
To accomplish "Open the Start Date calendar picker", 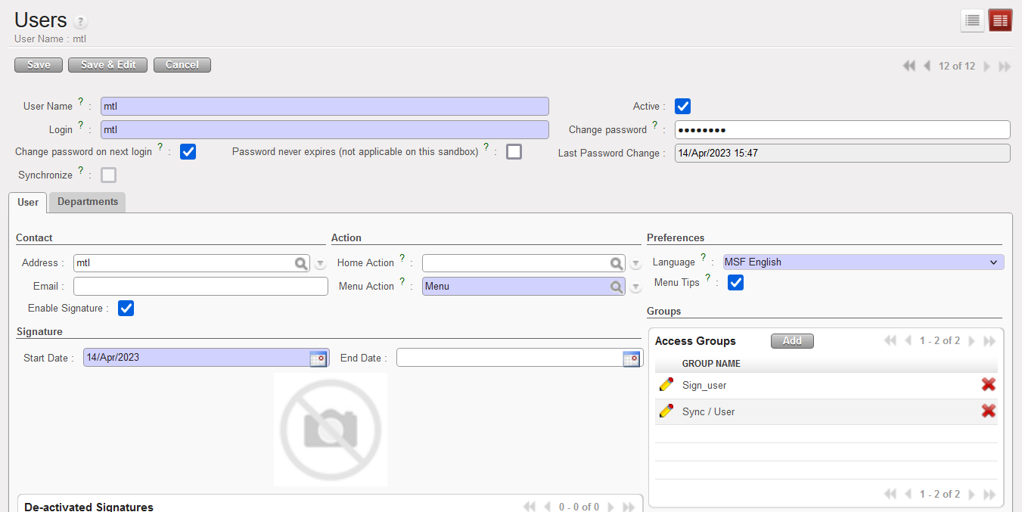I will tap(318, 358).
